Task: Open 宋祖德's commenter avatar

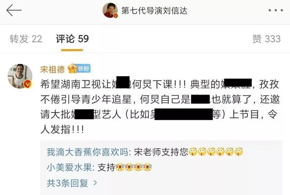Action: tap(20, 76)
